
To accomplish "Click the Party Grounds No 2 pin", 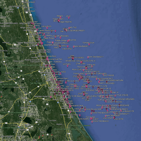I will pos(97,79).
